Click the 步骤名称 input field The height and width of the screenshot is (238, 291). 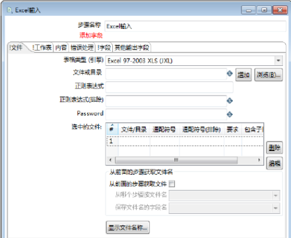tap(195, 26)
